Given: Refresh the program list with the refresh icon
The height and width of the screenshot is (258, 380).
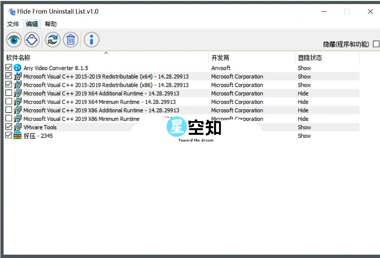Looking at the screenshot, I should coord(52,39).
